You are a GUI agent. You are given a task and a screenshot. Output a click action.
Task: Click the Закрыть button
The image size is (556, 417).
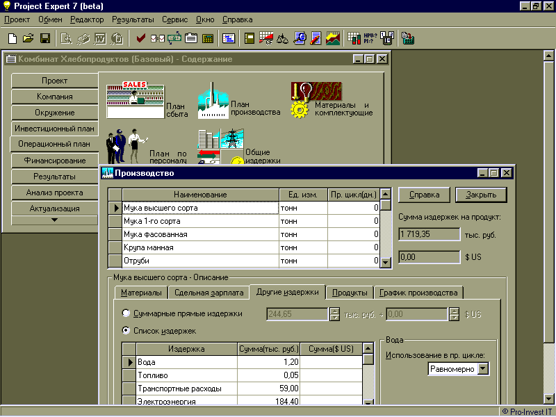click(x=481, y=195)
